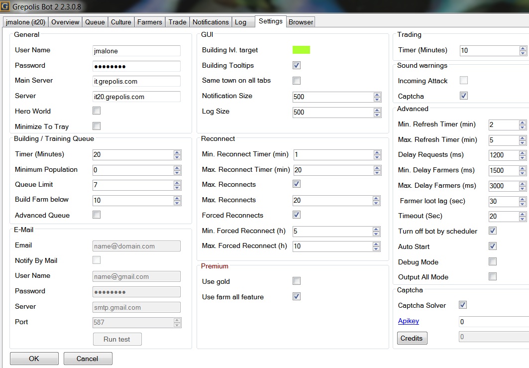Enable Output All Mode checkbox

click(x=493, y=276)
